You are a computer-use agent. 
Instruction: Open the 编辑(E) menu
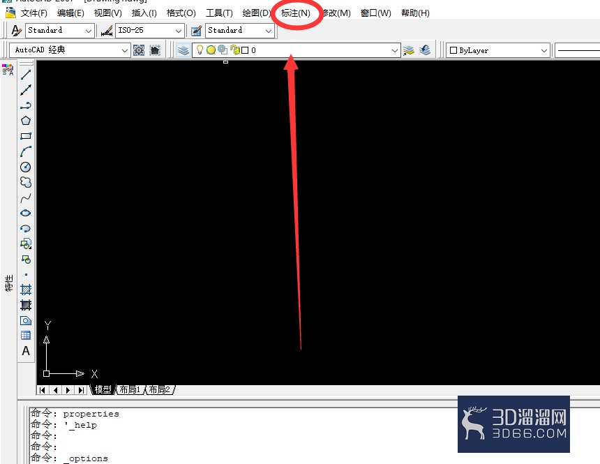[70, 13]
